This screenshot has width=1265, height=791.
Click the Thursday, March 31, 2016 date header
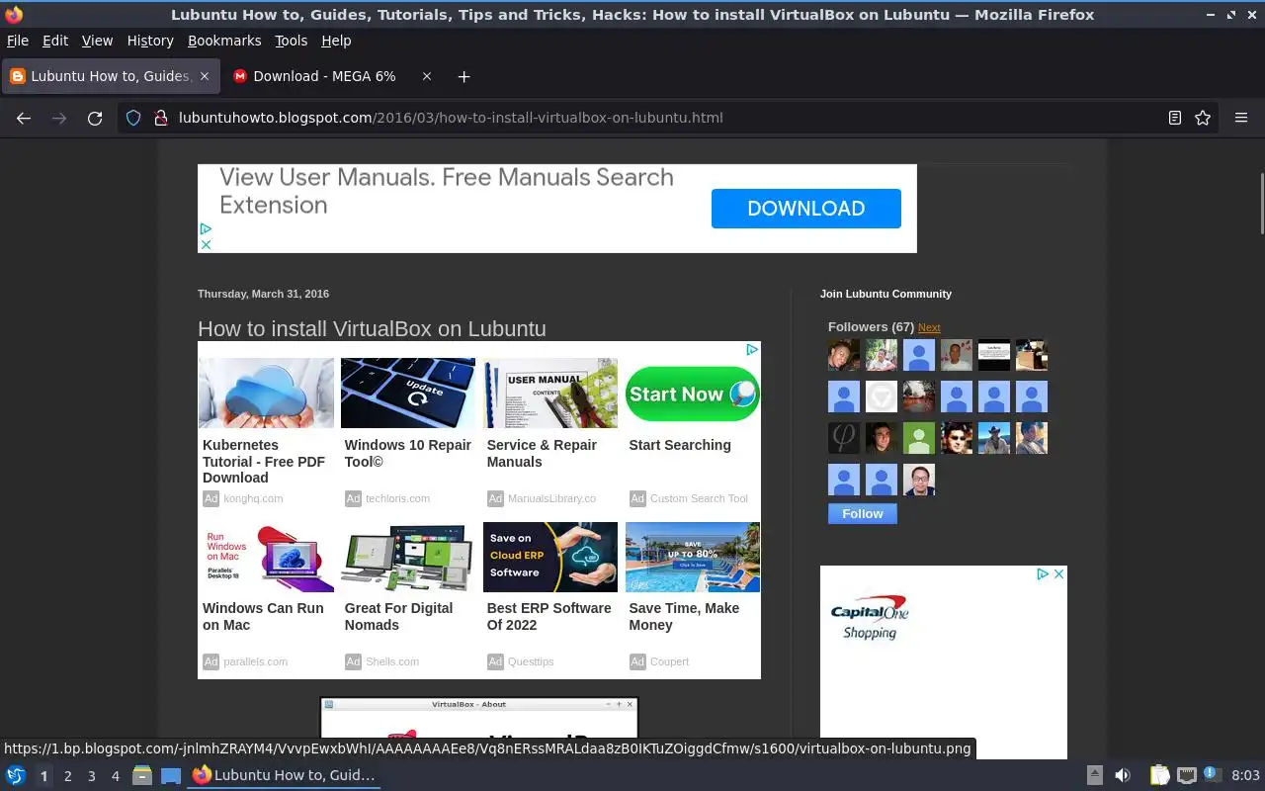pyautogui.click(x=263, y=294)
